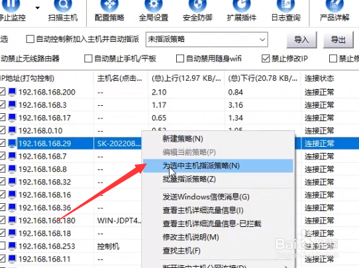Click the computer icon of 192.168.168.7

tap(12, 156)
